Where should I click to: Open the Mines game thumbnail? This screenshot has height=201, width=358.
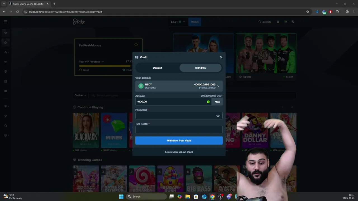114,130
